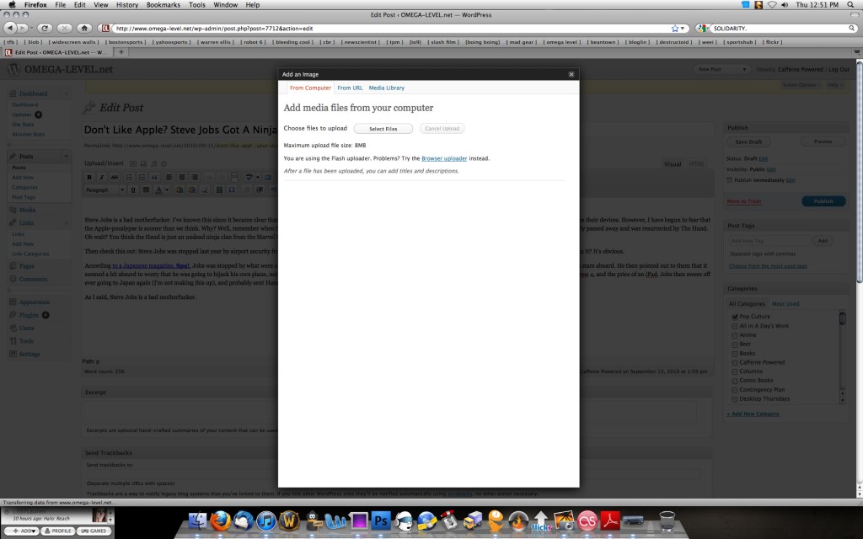Check the All In A Day's Work checkbox
The width and height of the screenshot is (863, 539).
[735, 326]
